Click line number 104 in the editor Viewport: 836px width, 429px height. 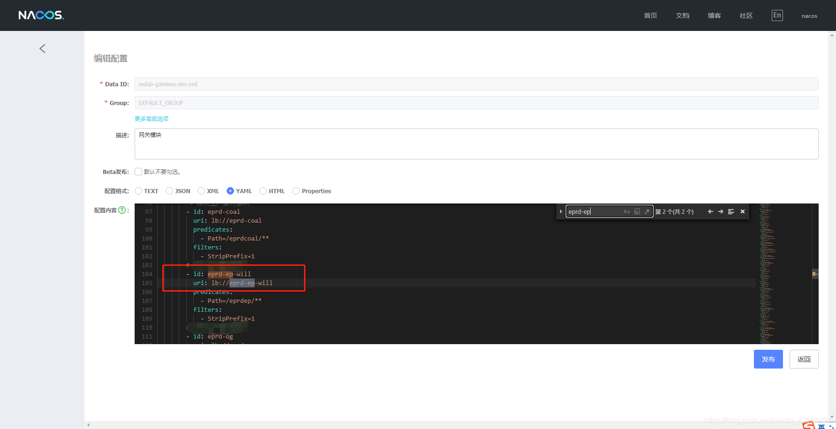[x=147, y=274]
